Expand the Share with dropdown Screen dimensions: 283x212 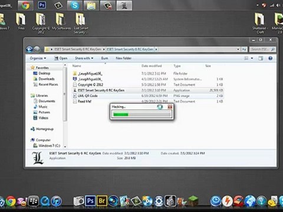(x=84, y=58)
